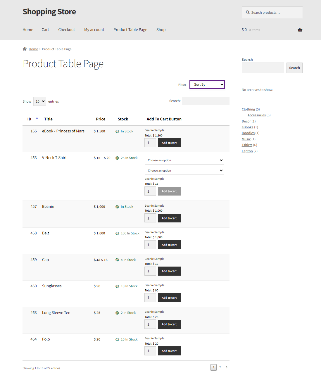Open My account menu item
Viewport: 321px width, 375px height.
click(94, 30)
